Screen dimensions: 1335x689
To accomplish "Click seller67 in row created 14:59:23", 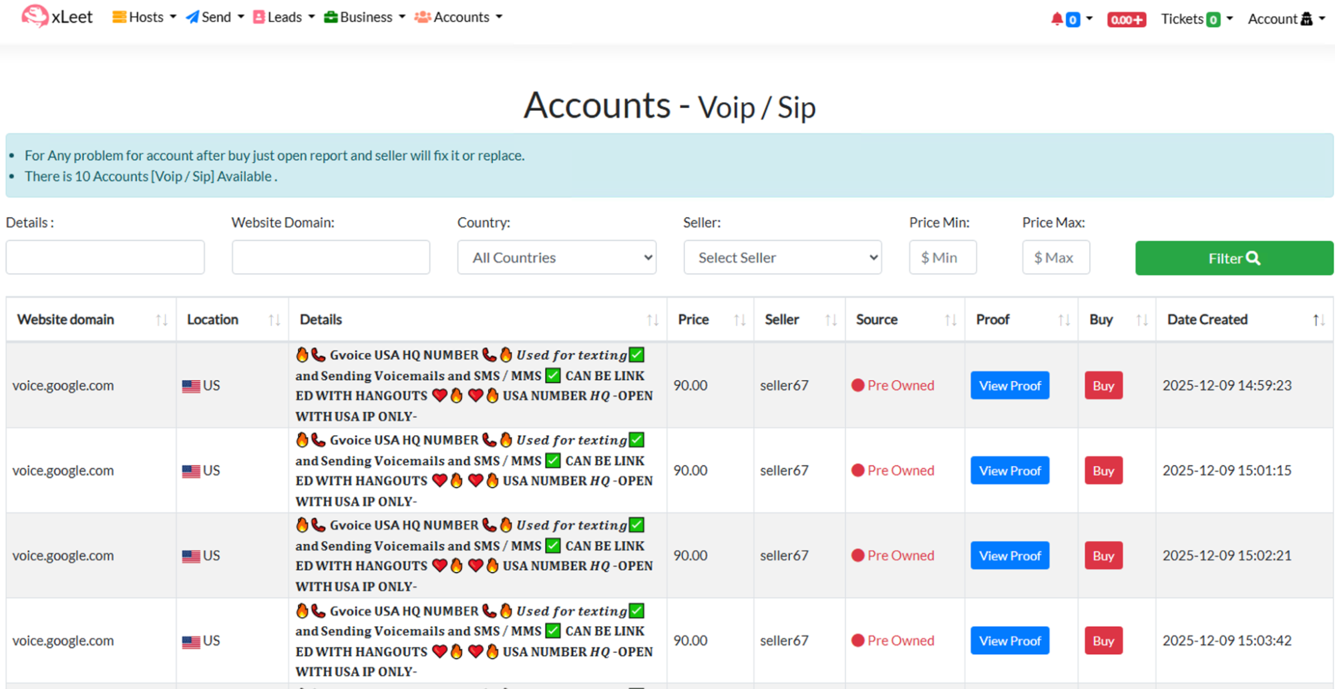I will 784,385.
